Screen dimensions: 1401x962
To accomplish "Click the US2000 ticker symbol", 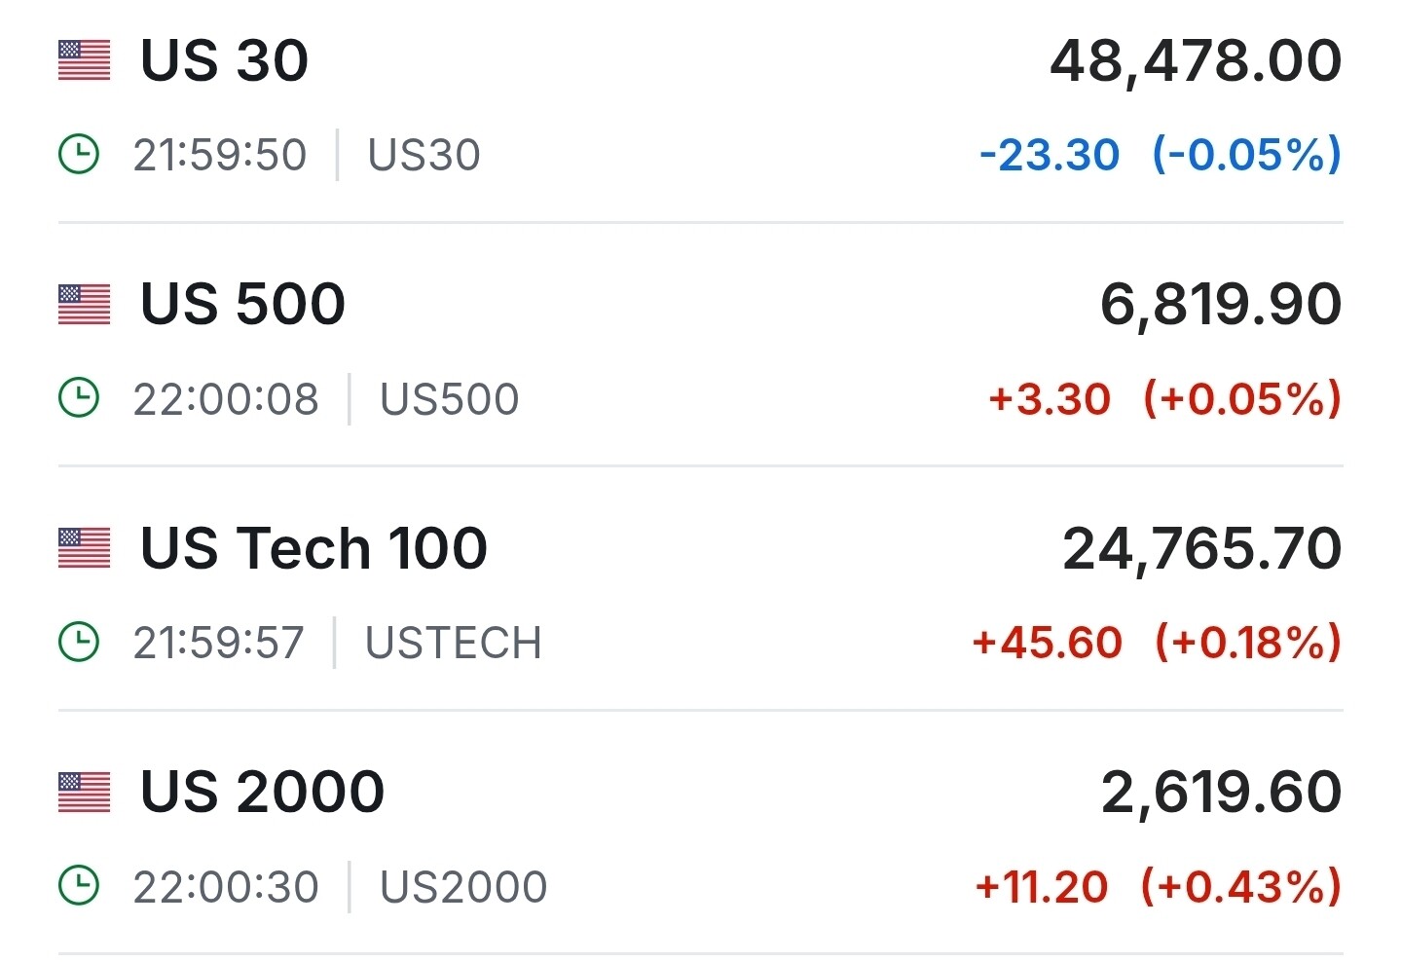I will click(x=463, y=886).
